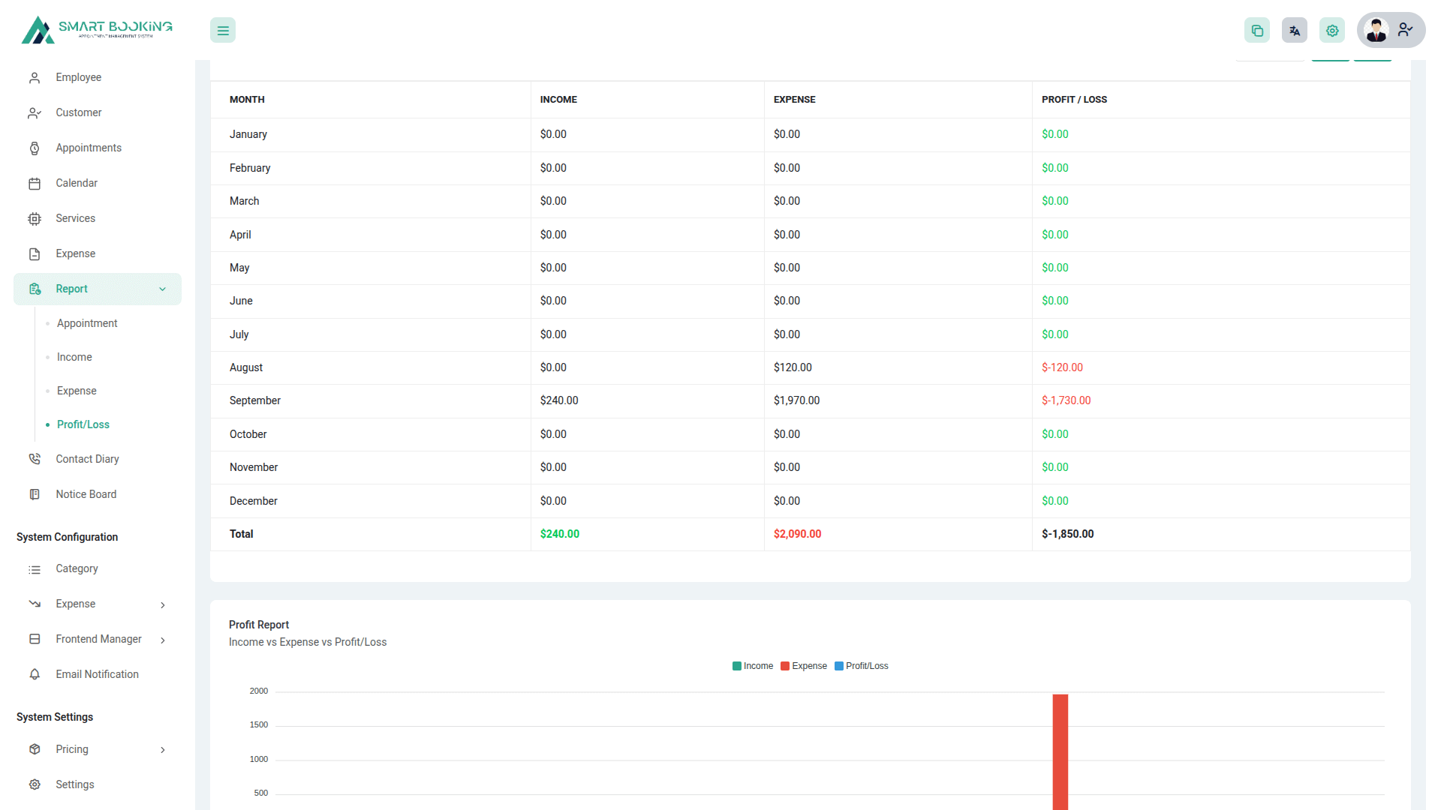
Task: Click the Smart Booking logo
Action: 97,30
